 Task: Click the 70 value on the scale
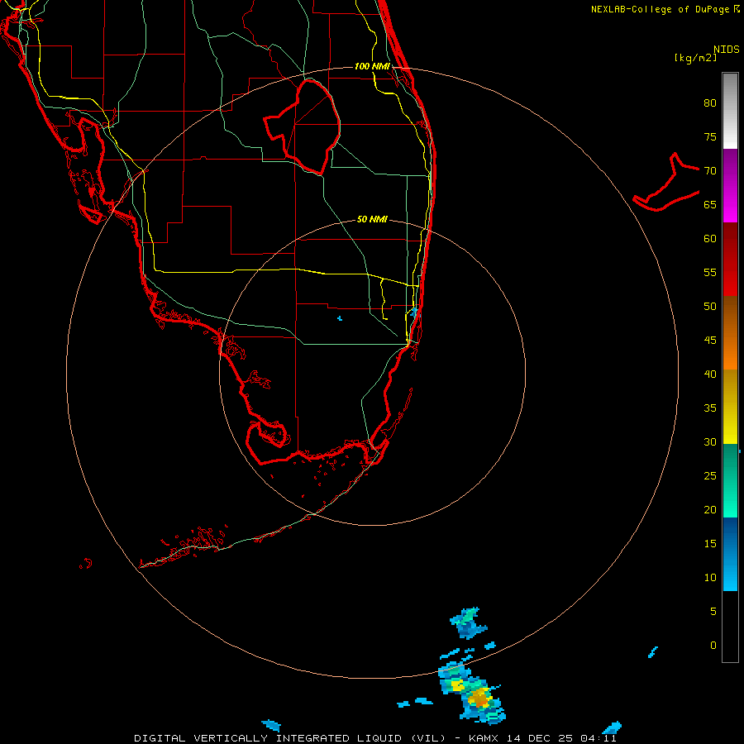click(x=710, y=171)
